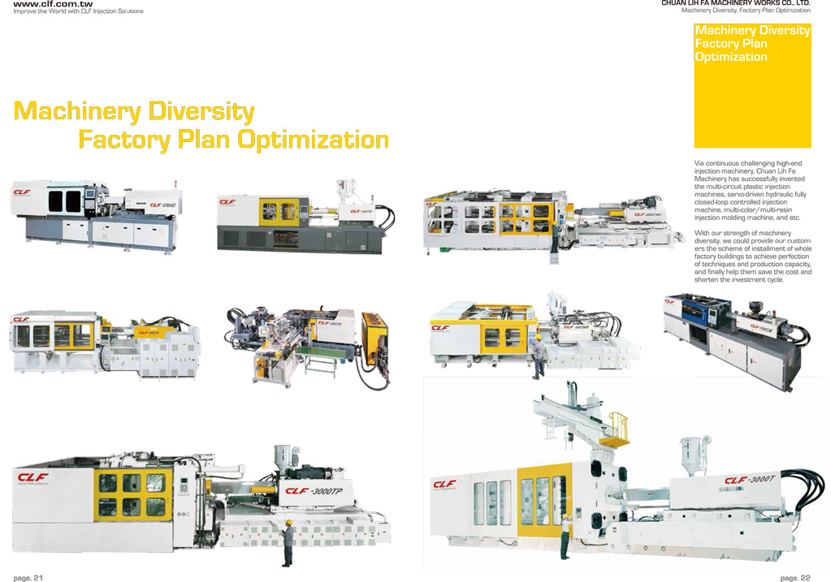Click the paragraph starting "Via continuous challenging high-end"
The width and height of the screenshot is (831, 582).
pyautogui.click(x=751, y=190)
